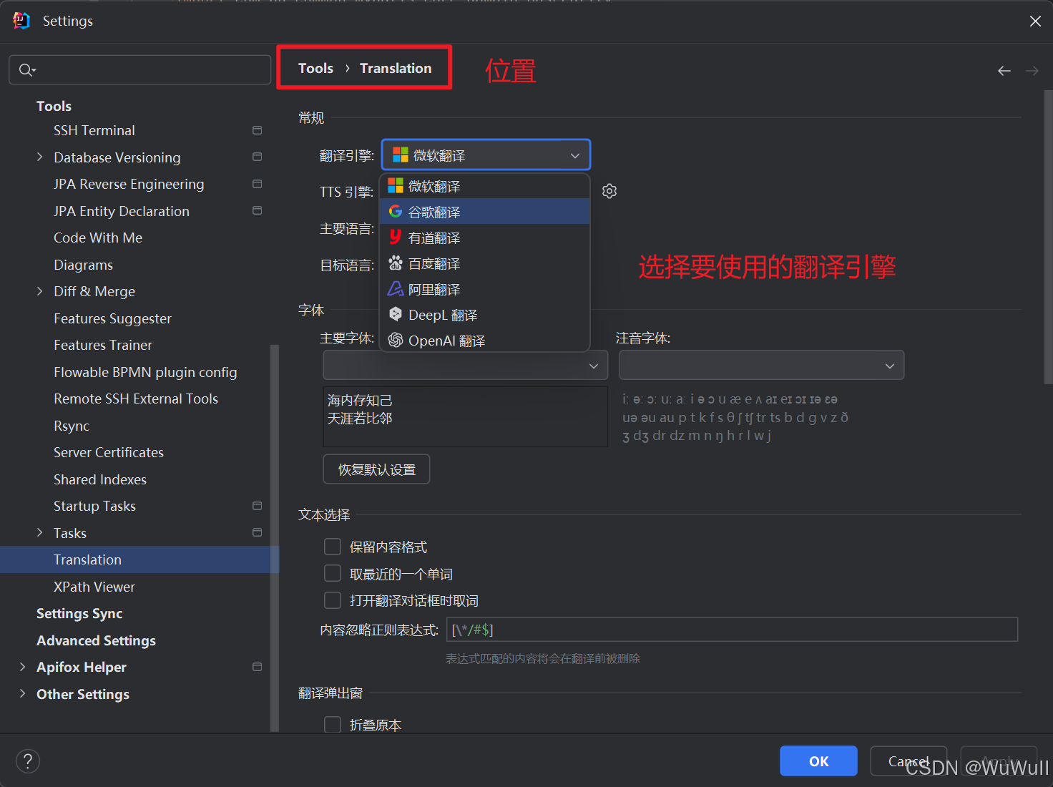Select the Translation tree item
This screenshot has height=787, width=1053.
[x=139, y=559]
